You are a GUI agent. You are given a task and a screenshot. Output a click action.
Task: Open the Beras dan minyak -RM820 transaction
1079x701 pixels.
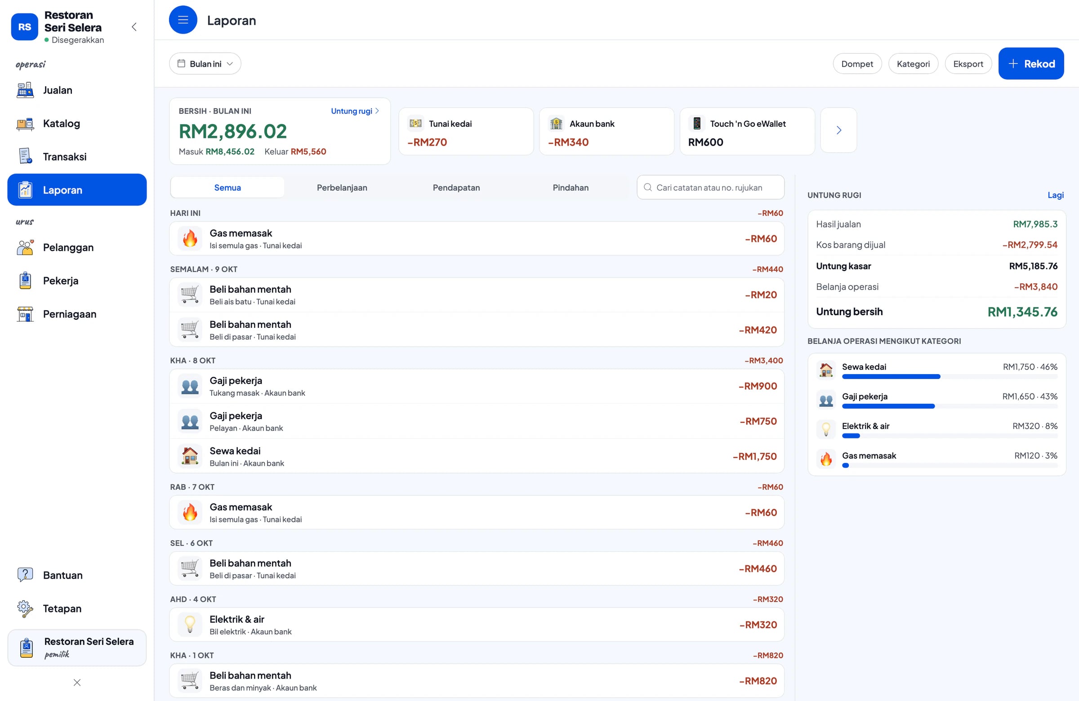pos(477,681)
